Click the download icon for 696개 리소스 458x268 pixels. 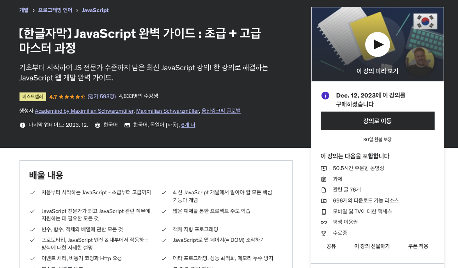tap(324, 201)
